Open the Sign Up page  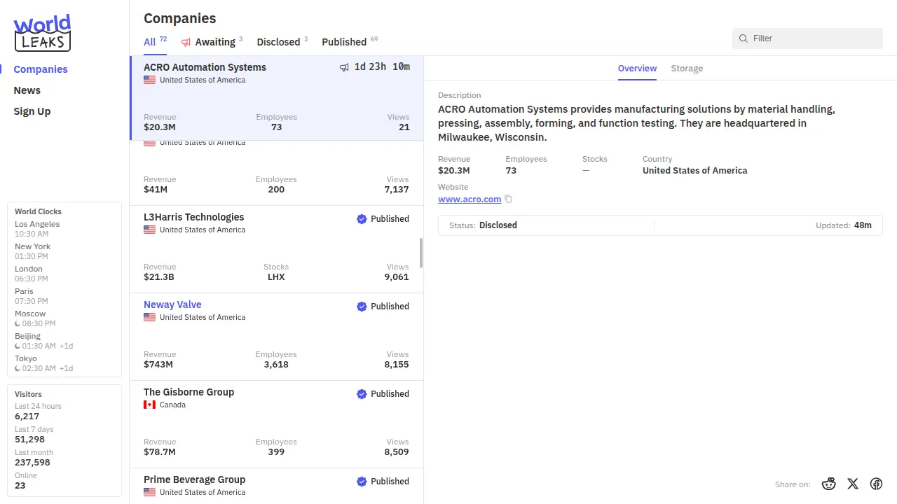point(32,111)
